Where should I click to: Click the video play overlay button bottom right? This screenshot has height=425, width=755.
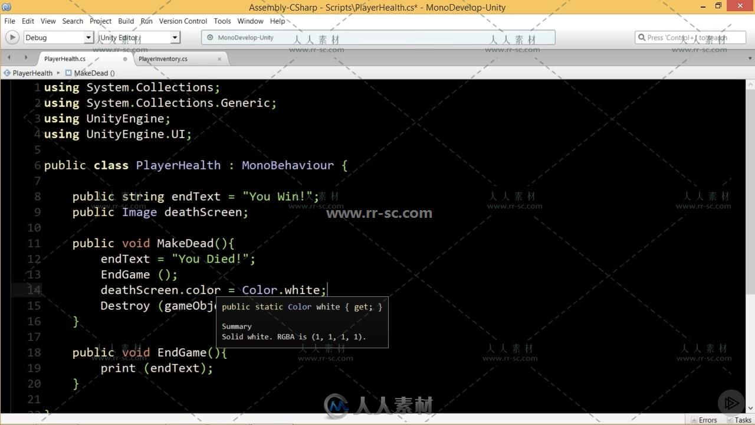[x=731, y=403]
